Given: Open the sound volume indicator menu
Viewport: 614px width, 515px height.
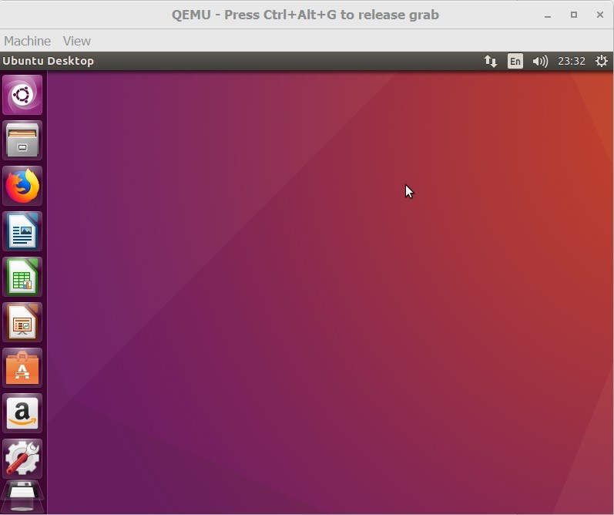Looking at the screenshot, I should pos(540,62).
